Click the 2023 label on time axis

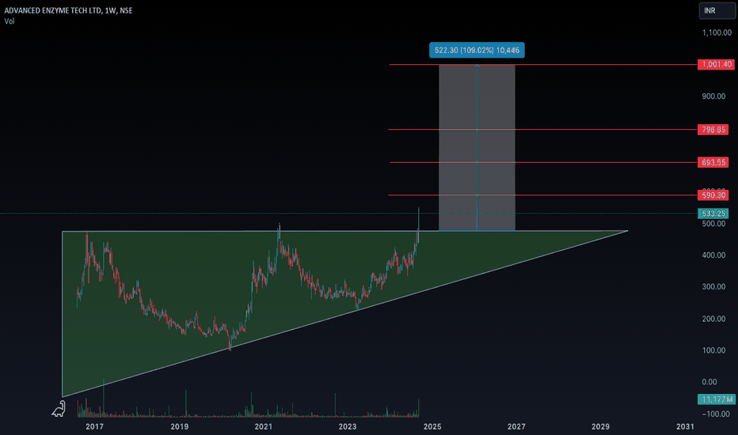[x=348, y=426]
